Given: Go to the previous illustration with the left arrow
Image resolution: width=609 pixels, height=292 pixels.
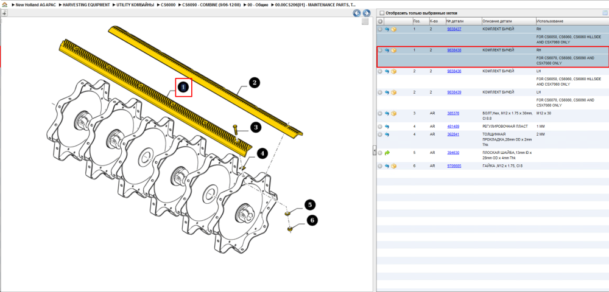Looking at the screenshot, I should click(356, 13).
